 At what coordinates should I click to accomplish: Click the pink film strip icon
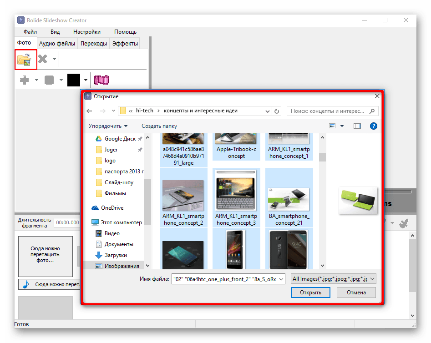pyautogui.click(x=101, y=81)
